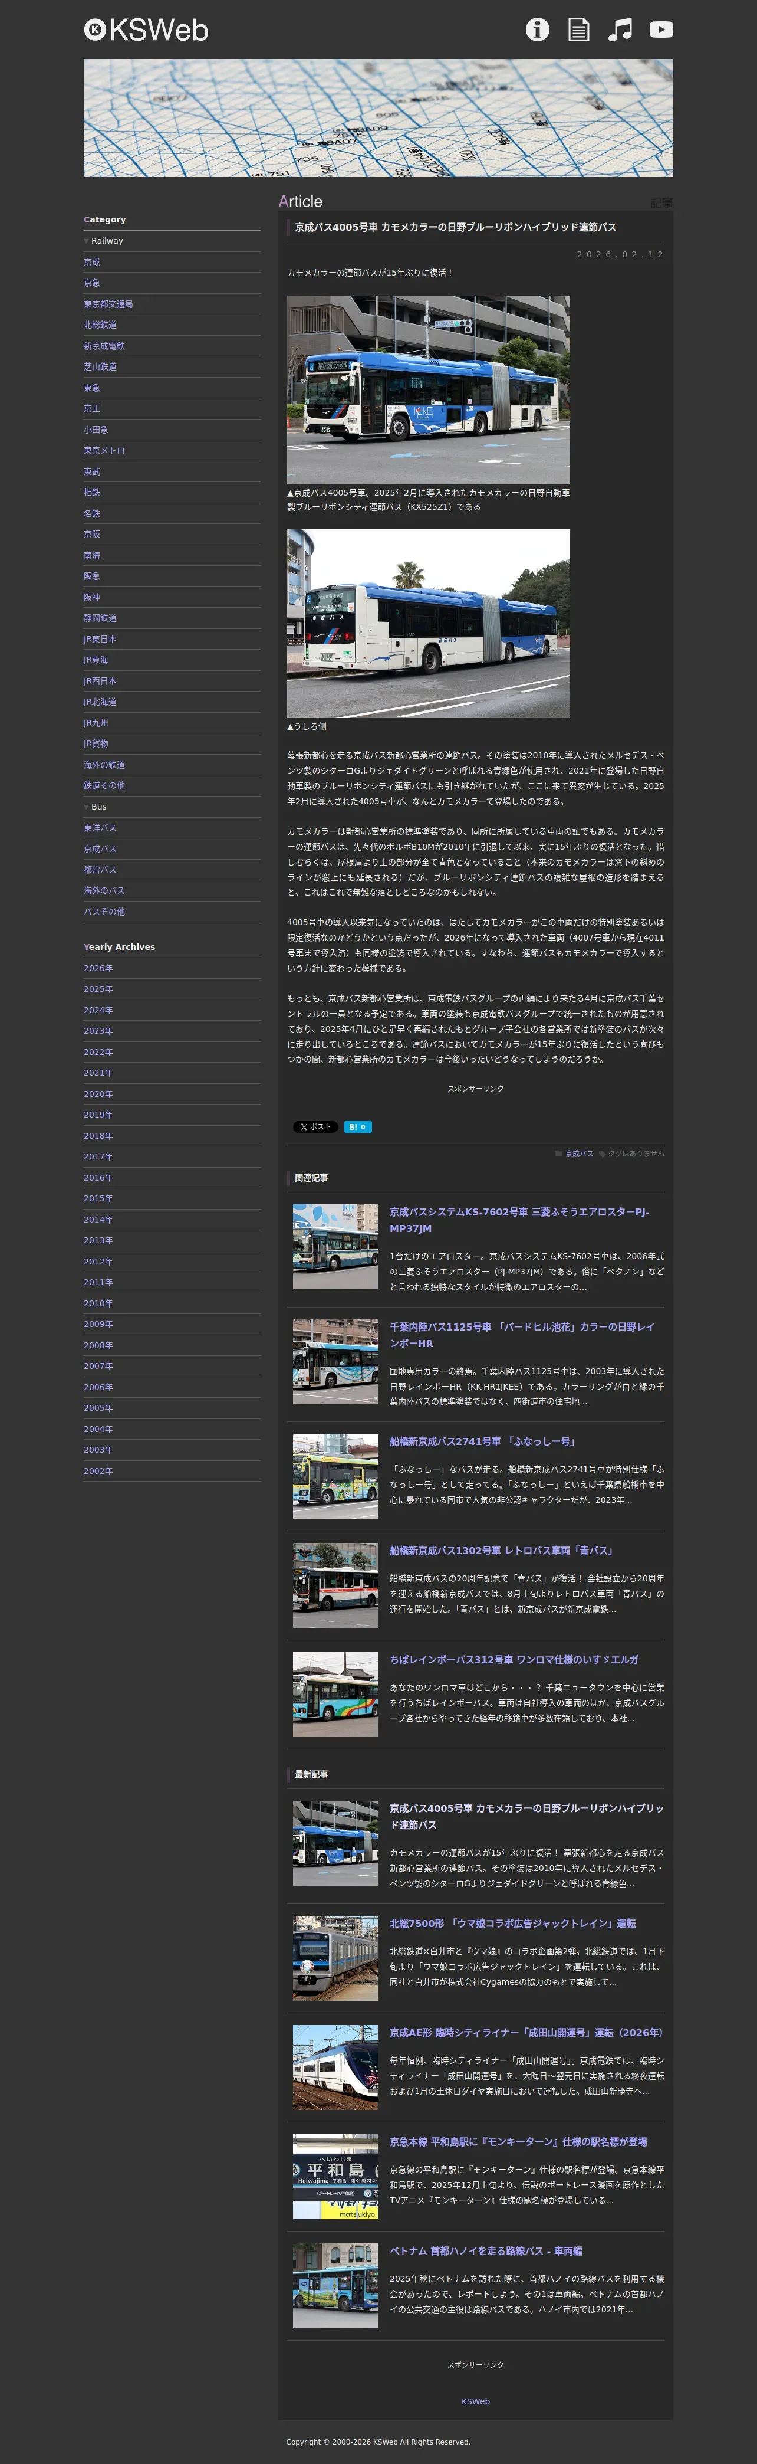757x2464 pixels.
Task: Open the 都営バス category
Action: pos(100,870)
